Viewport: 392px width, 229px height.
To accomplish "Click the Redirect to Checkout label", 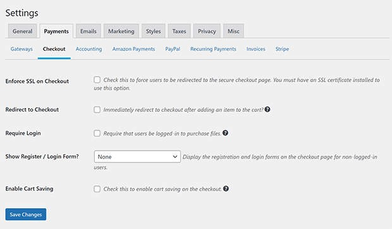I will point(32,109).
